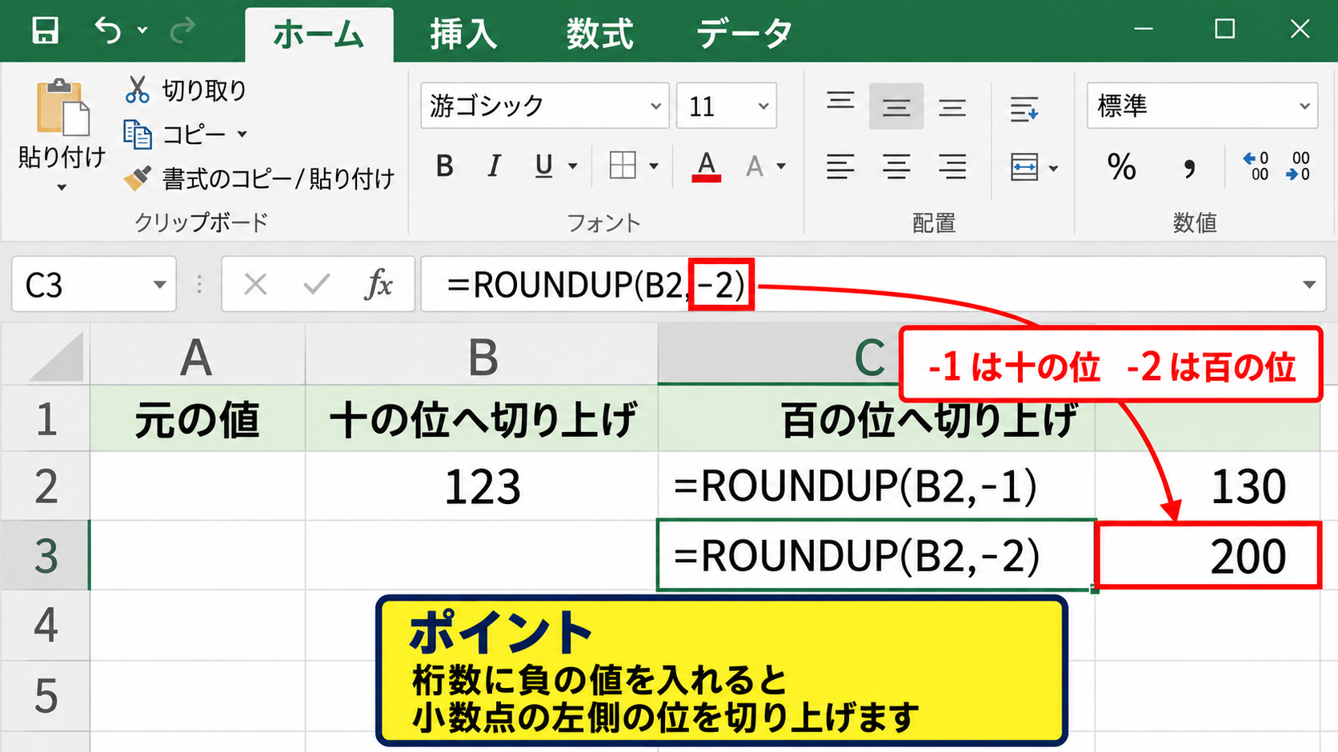Open the 貼り付け options arrow
Screen dimensions: 1338x752
coord(62,189)
